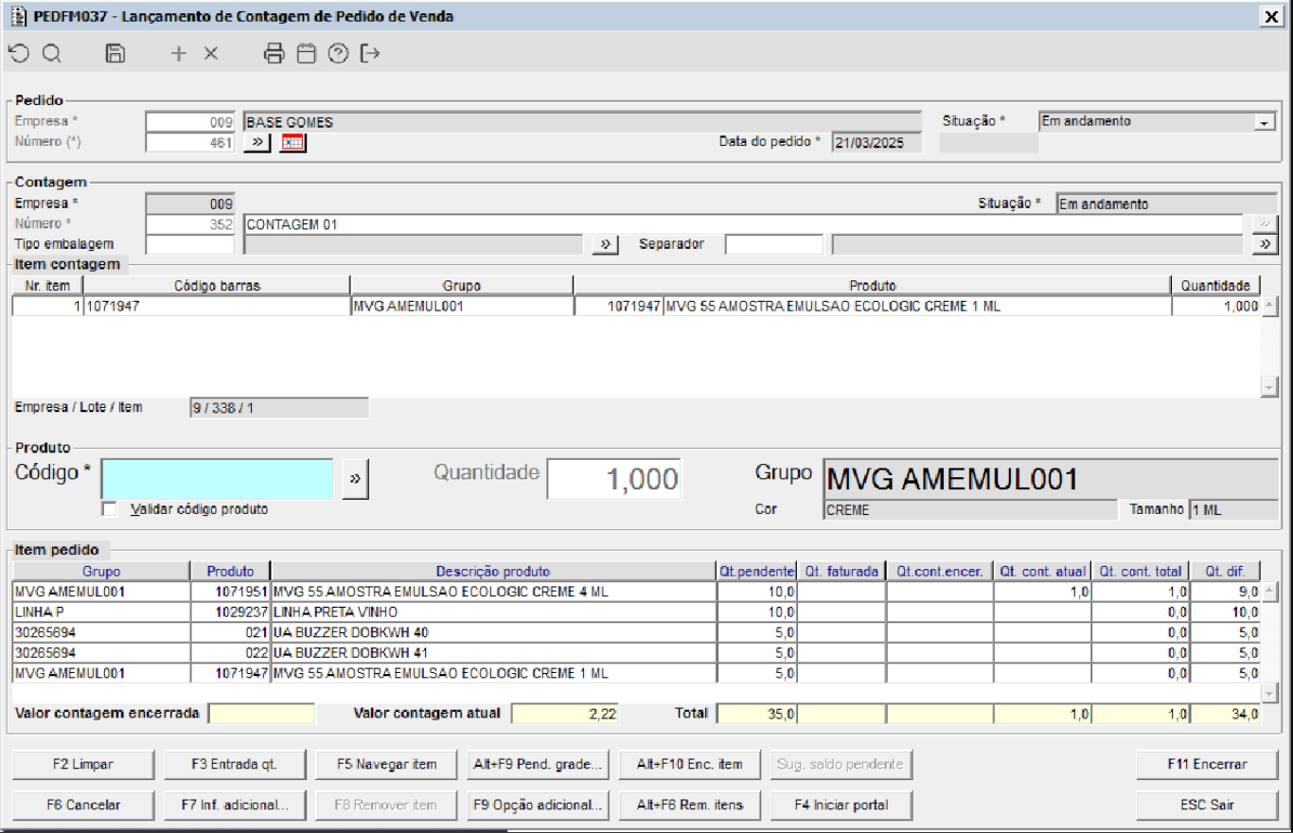1293x833 pixels.
Task: Click the Qt. cont. total column header
Action: pos(1141,571)
